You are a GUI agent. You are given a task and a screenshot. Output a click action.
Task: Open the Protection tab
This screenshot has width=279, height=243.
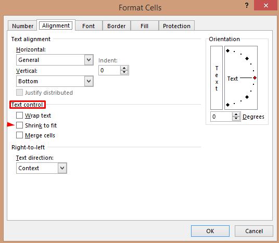coord(176,26)
